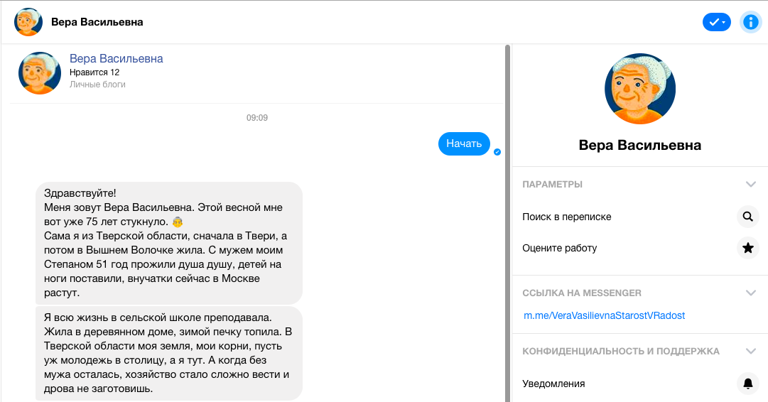
Task: Toggle notifications using the bell icon
Action: tap(747, 384)
